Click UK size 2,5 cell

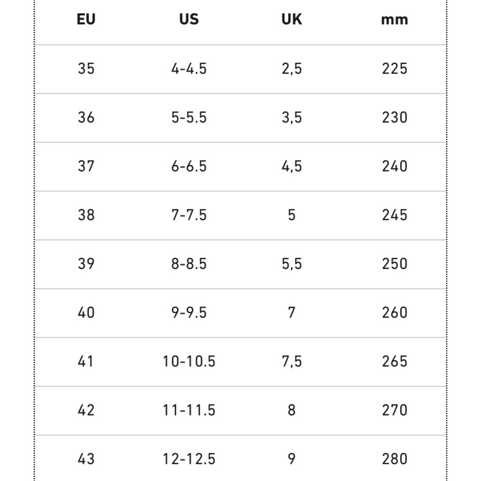[292, 69]
